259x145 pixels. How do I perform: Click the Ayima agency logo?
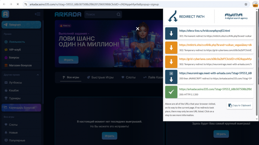236,16
